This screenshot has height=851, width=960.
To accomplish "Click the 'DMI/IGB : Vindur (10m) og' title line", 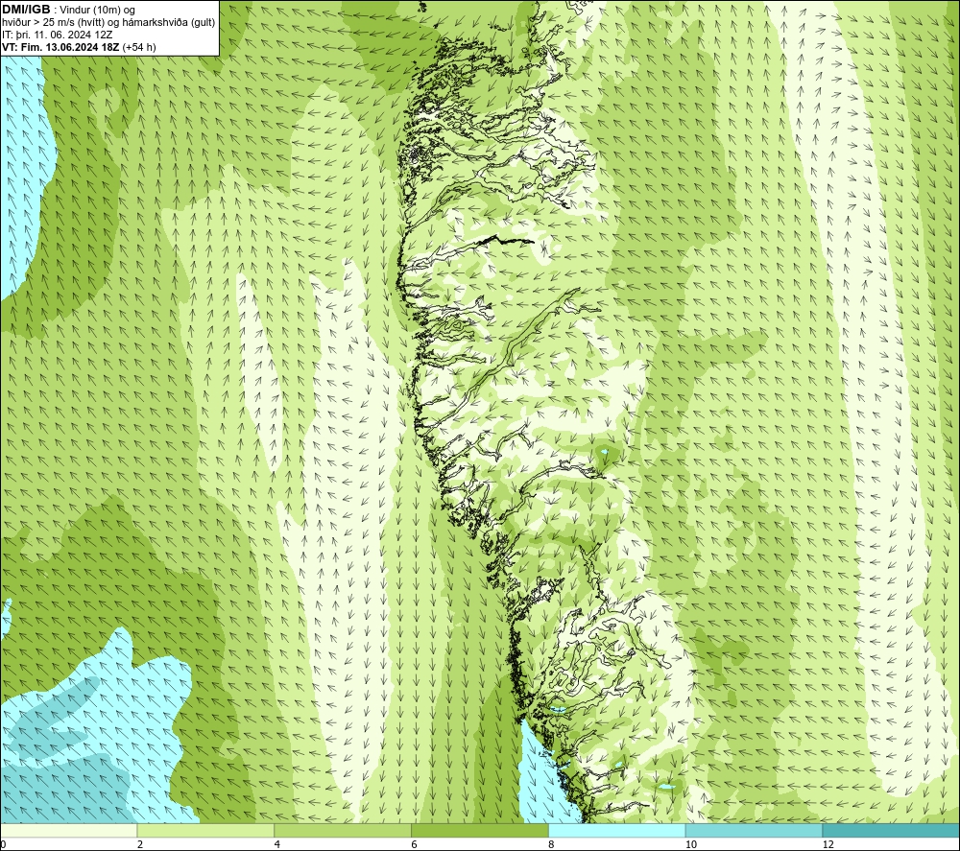I will coord(68,10).
